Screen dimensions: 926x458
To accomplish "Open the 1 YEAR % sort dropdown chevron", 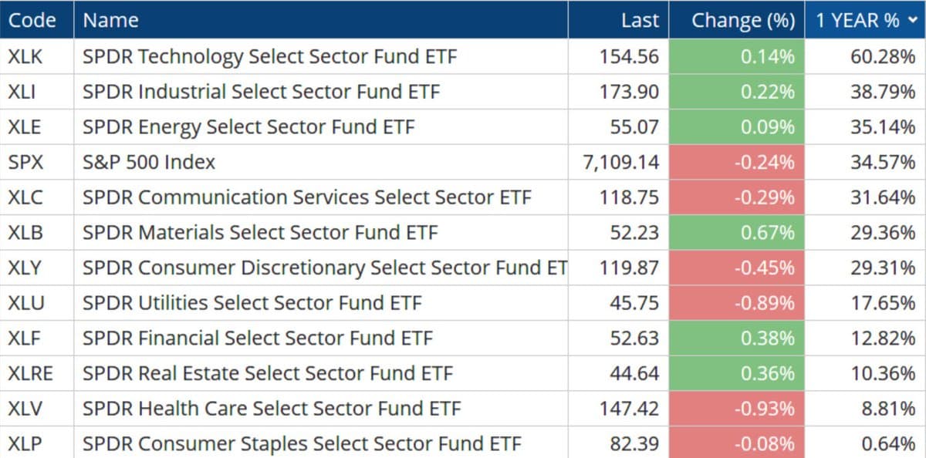I will tap(914, 20).
